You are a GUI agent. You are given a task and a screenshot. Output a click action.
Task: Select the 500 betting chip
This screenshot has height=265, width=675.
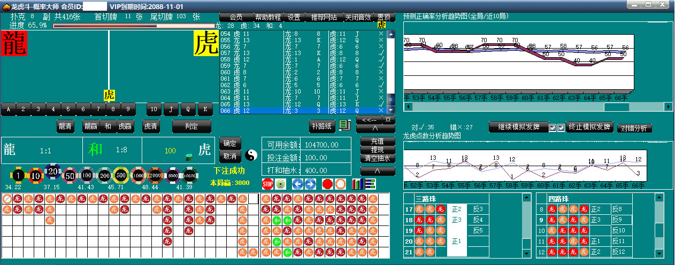tap(120, 175)
